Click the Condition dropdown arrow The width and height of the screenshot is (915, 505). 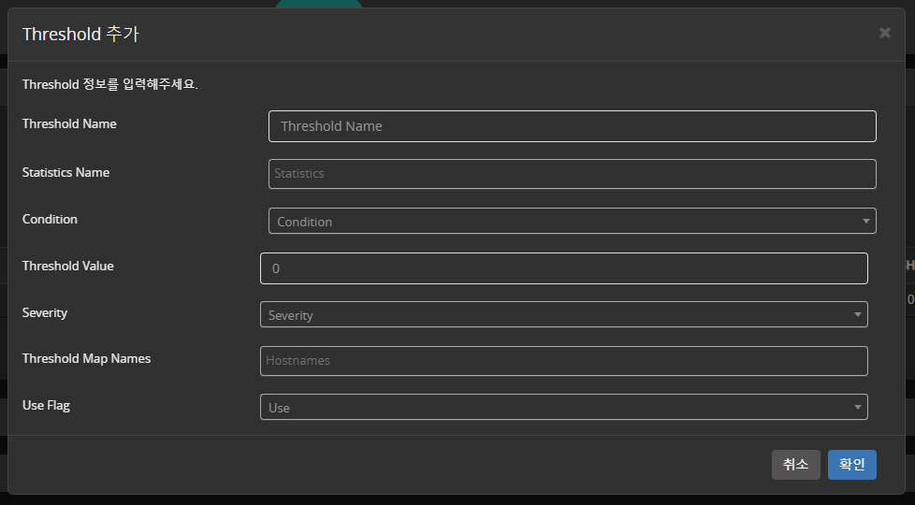[x=865, y=222]
